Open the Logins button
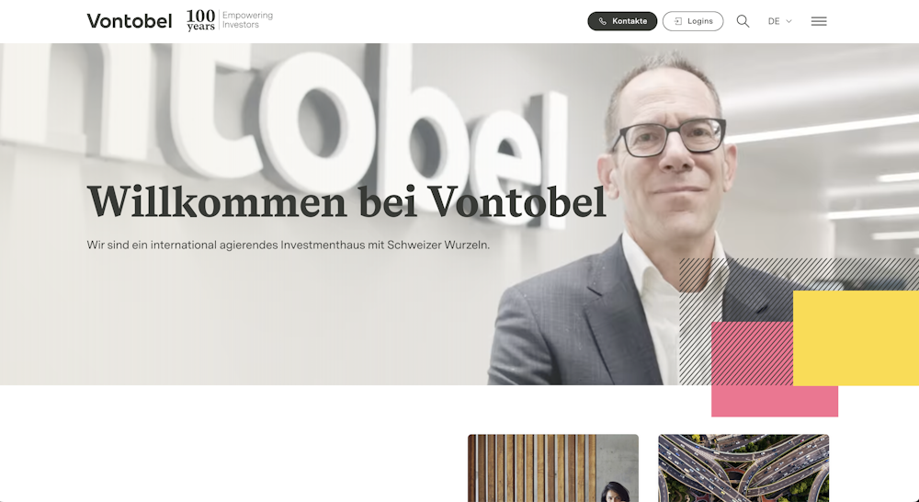The image size is (919, 502). 693,21
